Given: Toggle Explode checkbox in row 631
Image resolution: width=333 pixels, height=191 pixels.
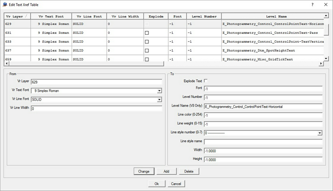Looking at the screenshot, I should (147, 33).
